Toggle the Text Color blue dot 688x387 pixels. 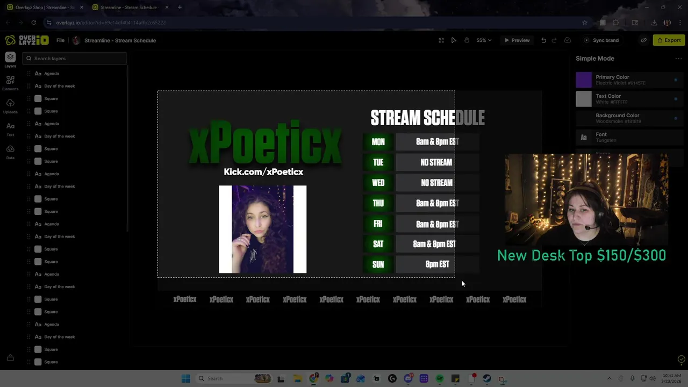pos(676,99)
